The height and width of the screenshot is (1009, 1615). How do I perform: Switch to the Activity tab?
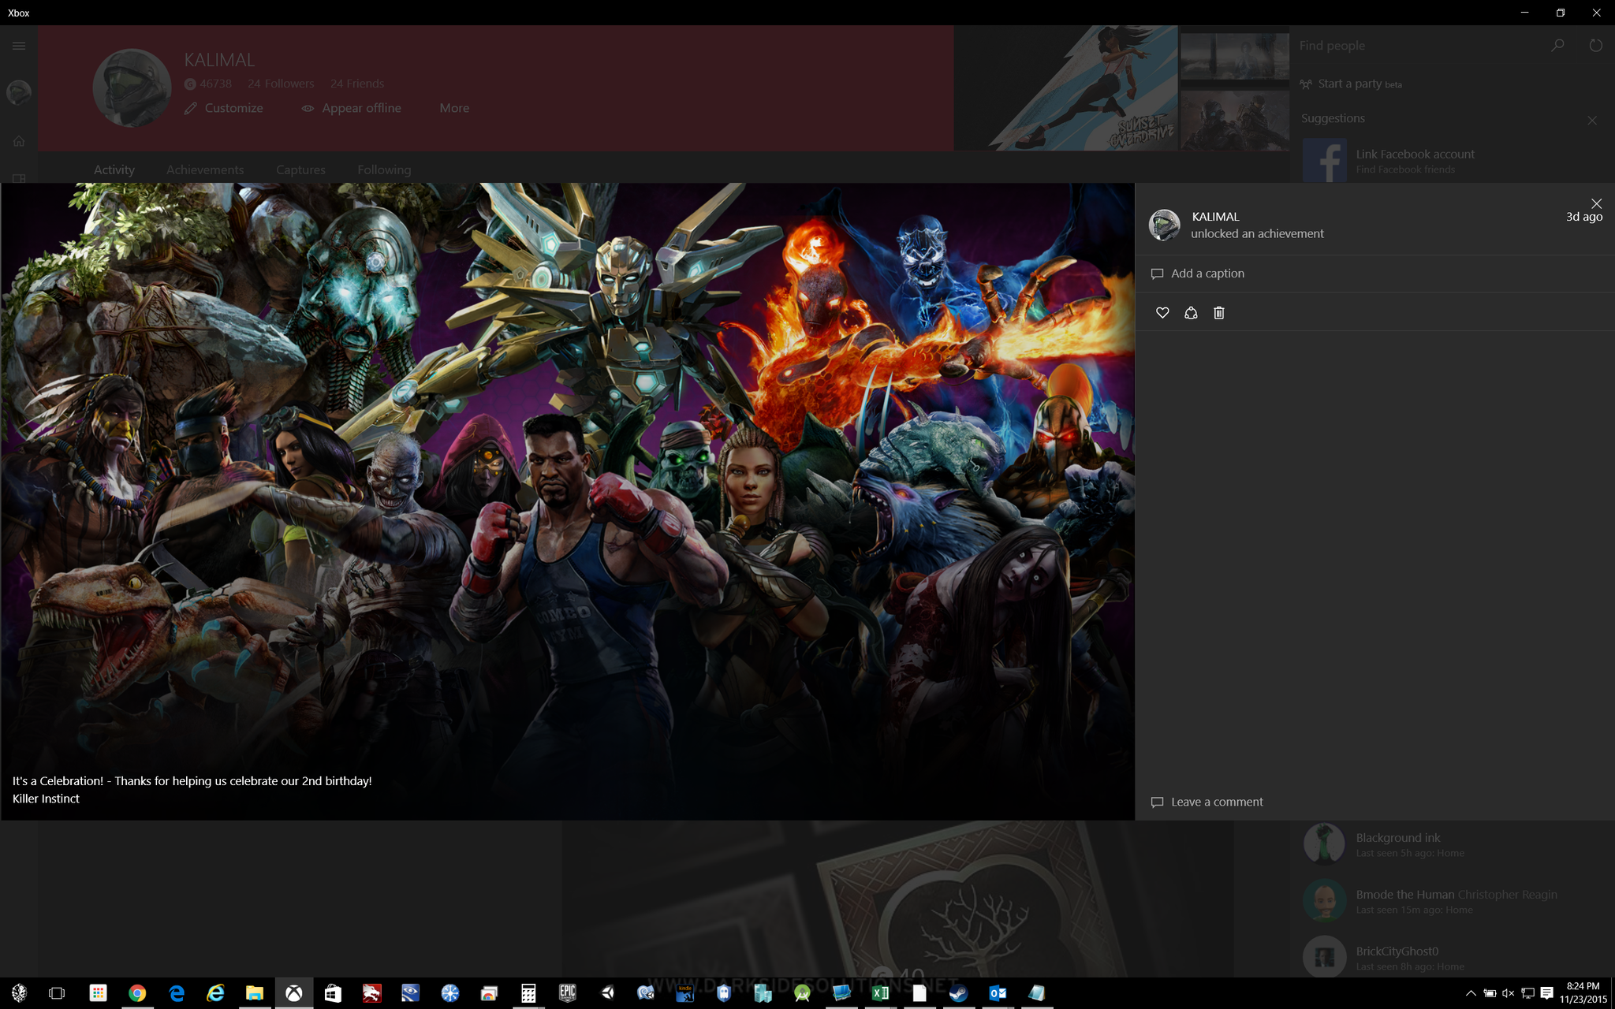[x=114, y=169]
